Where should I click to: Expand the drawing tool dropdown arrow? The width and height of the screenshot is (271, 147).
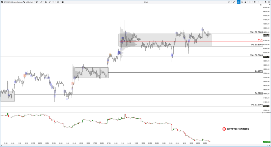tap(44, 2)
